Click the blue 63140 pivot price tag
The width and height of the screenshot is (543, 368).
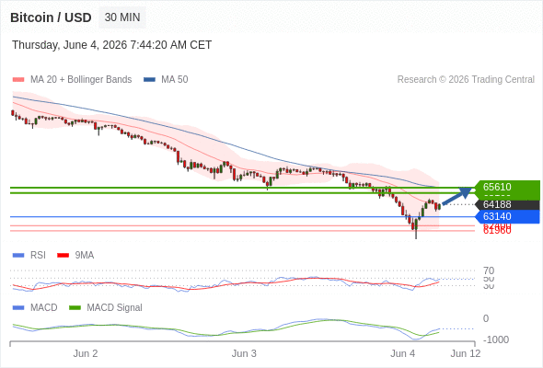coord(508,217)
